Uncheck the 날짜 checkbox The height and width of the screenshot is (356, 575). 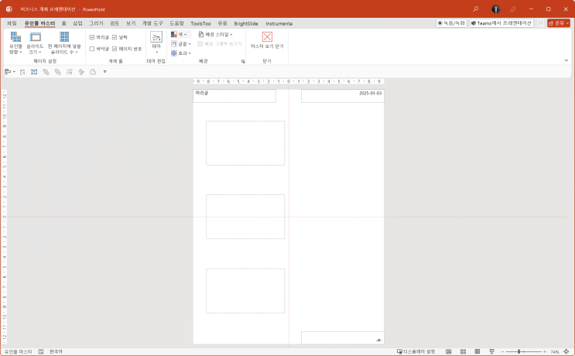click(115, 37)
